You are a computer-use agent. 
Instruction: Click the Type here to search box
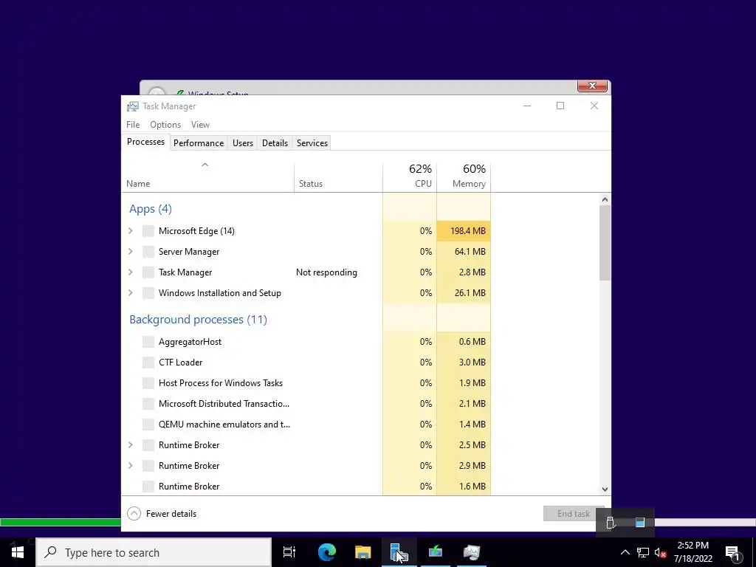pos(154,552)
